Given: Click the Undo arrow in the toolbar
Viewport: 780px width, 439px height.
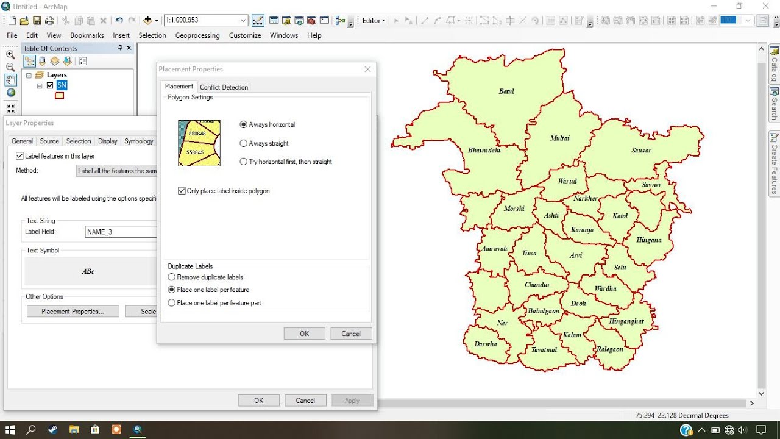Looking at the screenshot, I should point(119,21).
